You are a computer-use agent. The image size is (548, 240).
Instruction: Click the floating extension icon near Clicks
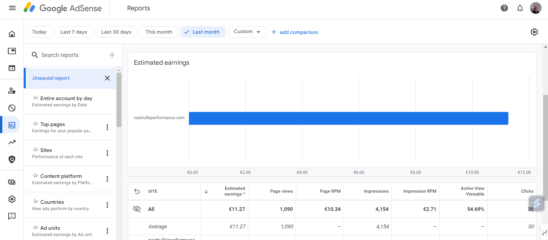pyautogui.click(x=537, y=204)
